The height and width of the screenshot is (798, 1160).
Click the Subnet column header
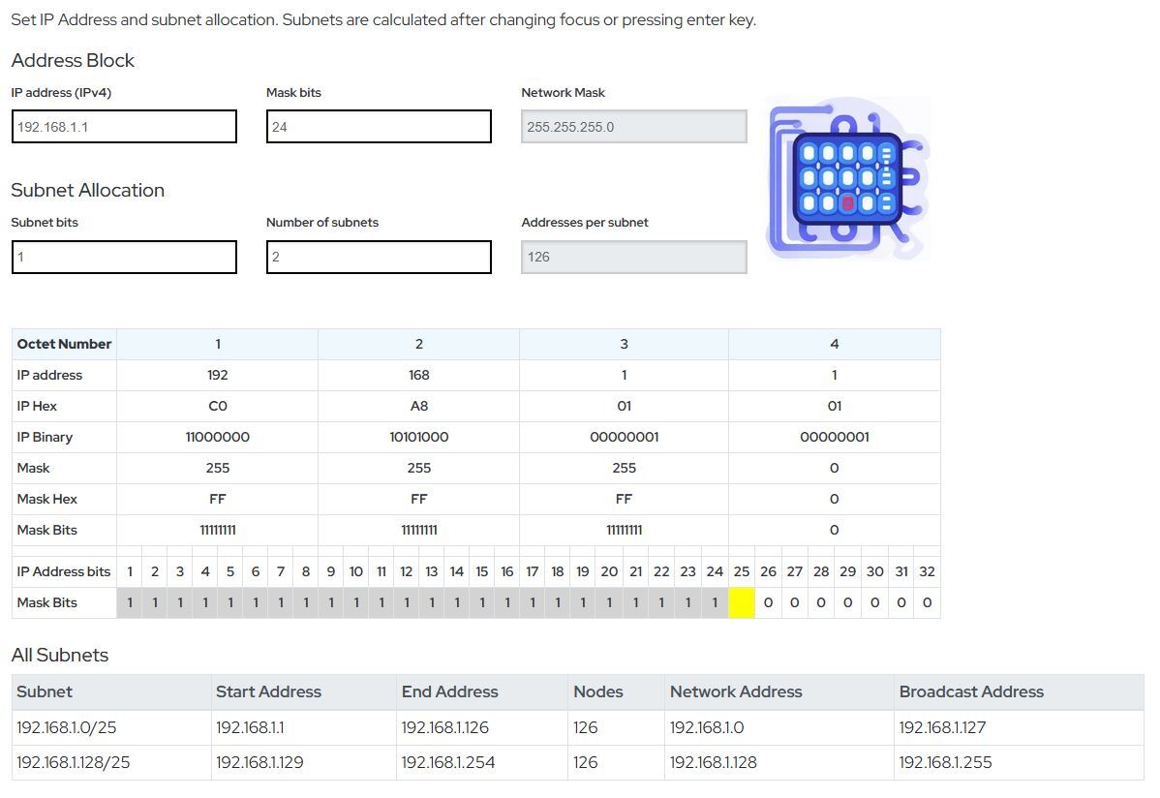111,692
